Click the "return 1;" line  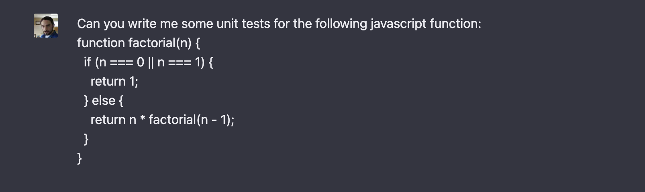point(114,81)
